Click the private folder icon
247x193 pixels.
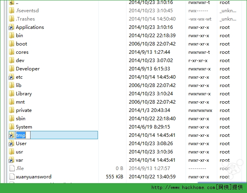(11, 110)
